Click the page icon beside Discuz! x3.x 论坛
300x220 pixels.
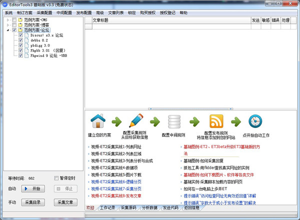click(x=26, y=35)
